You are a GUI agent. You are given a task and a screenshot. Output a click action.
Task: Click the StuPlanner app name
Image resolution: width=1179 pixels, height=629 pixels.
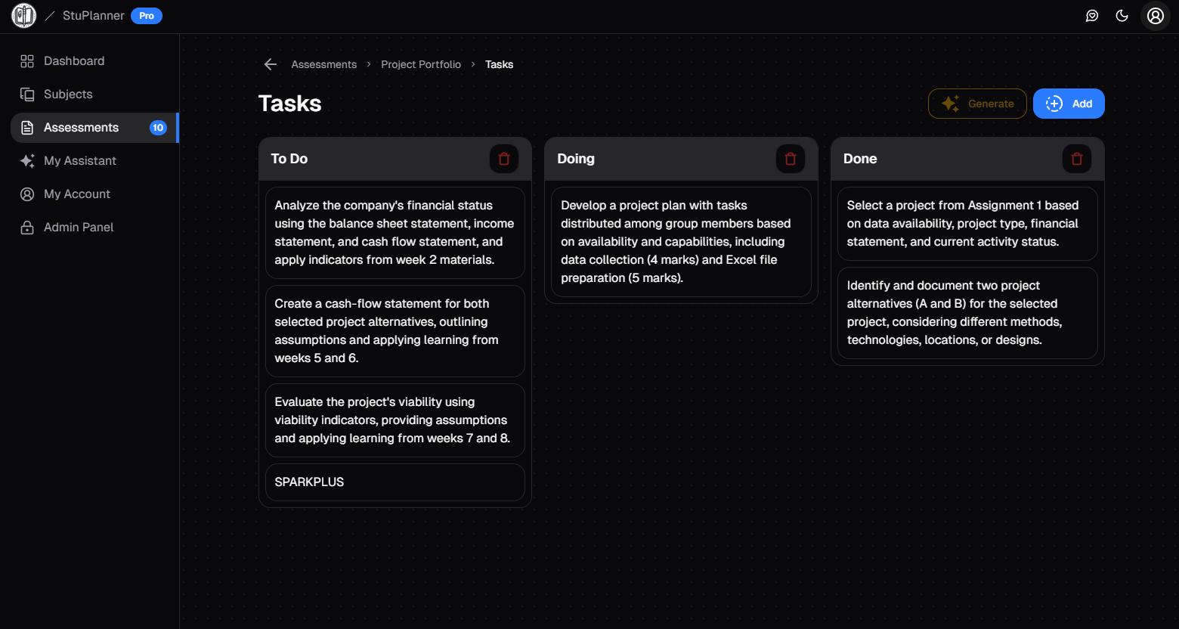tap(94, 15)
